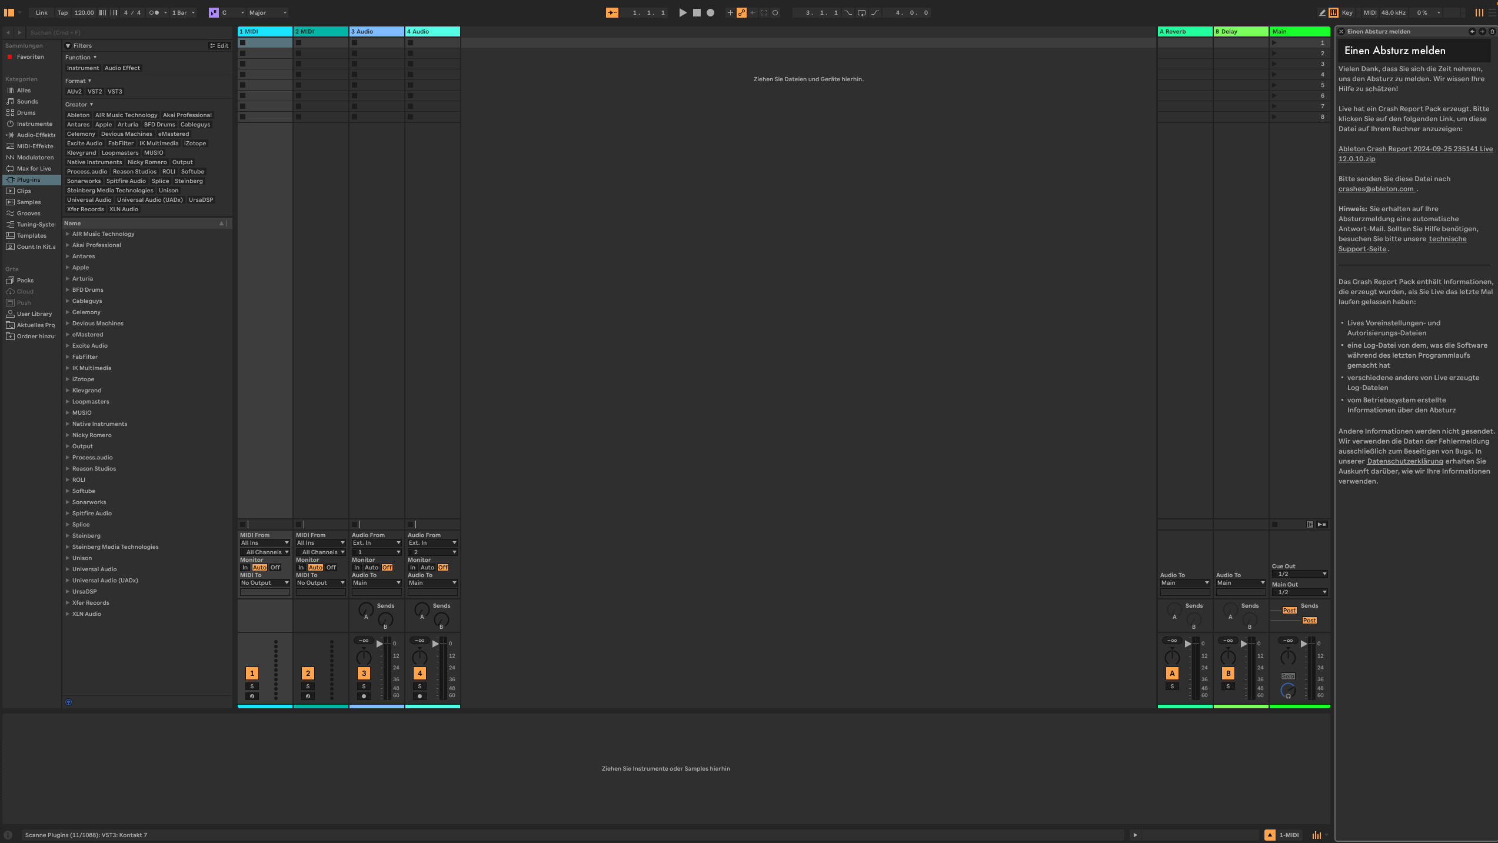Screen dimensions: 1498x843
Task: Open scale name Major dropdown
Action: tap(268, 12)
